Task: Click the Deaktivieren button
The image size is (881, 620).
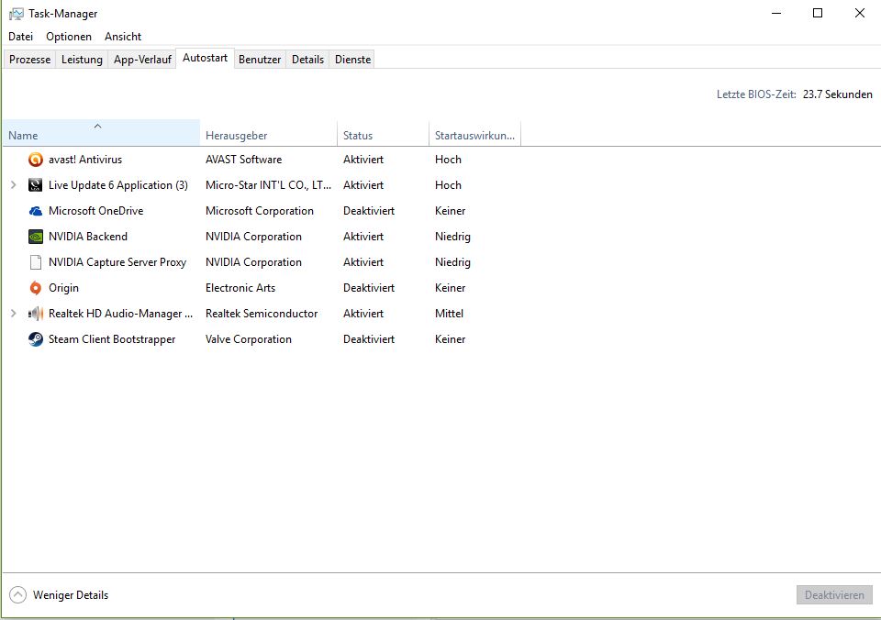Action: pyautogui.click(x=834, y=594)
